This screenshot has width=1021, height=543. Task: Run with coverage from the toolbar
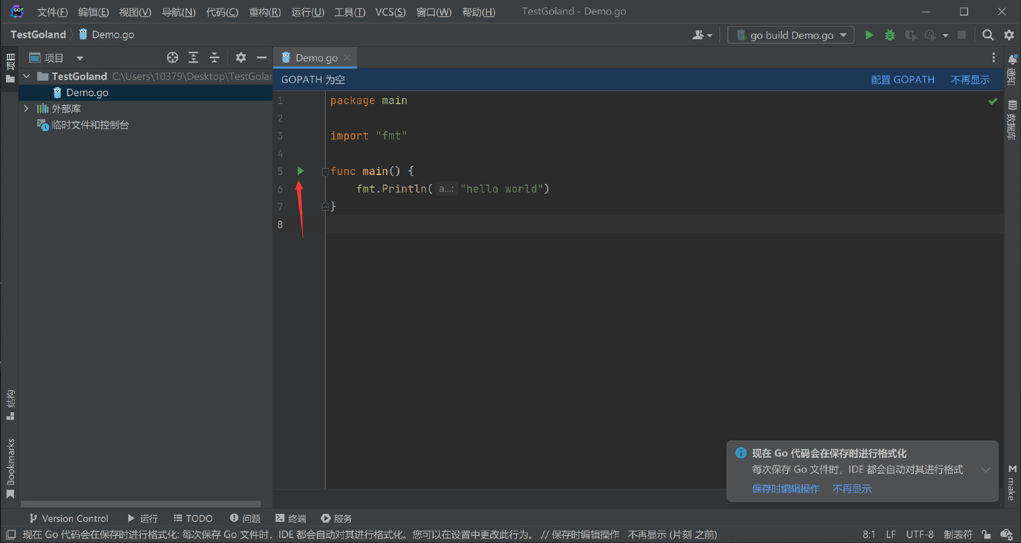(x=910, y=35)
